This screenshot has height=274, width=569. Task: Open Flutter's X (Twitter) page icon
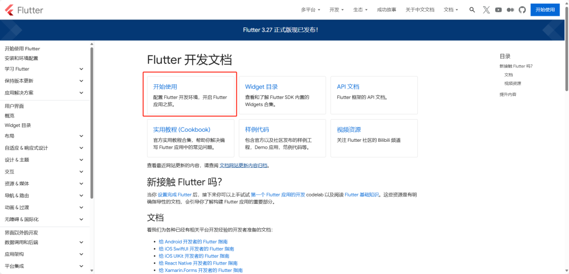486,10
